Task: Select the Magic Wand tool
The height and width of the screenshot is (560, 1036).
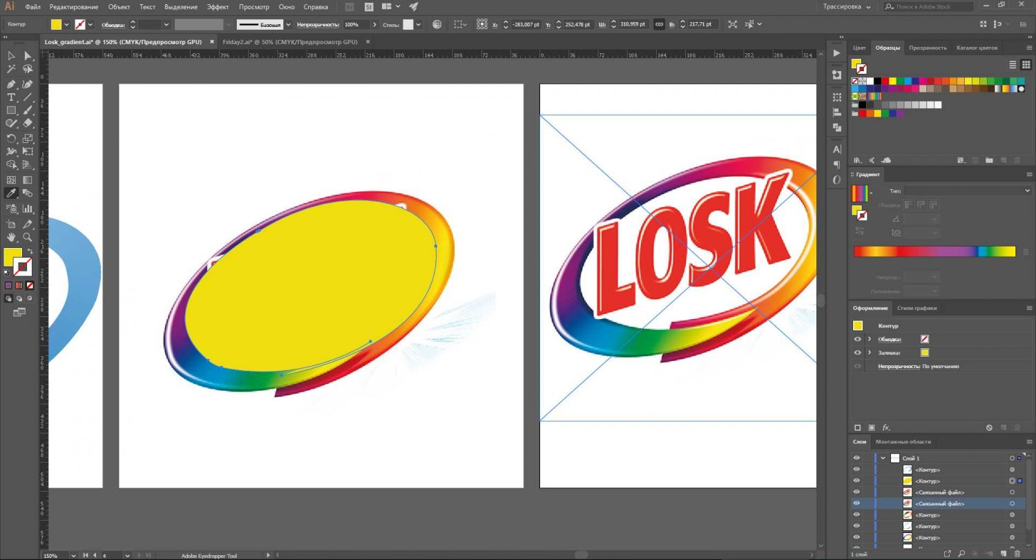Action: 12,70
